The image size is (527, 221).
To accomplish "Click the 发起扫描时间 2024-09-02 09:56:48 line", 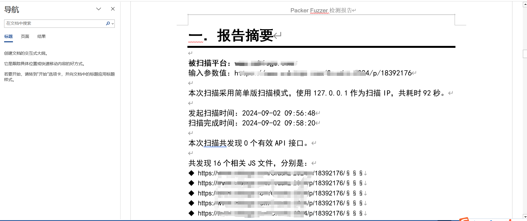I will [x=252, y=113].
